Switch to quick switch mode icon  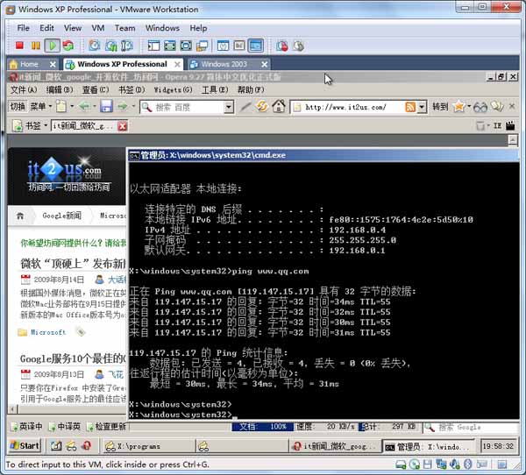[170, 46]
